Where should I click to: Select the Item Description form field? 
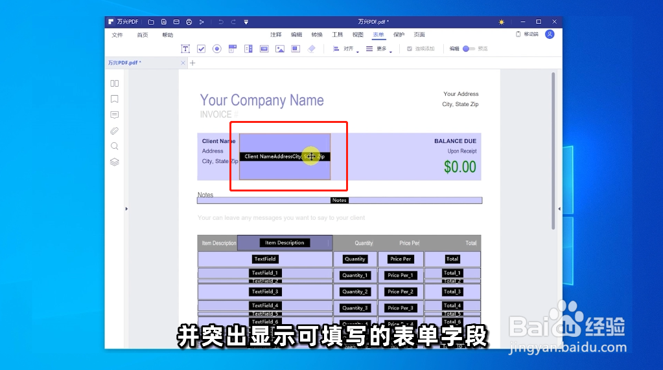point(285,243)
